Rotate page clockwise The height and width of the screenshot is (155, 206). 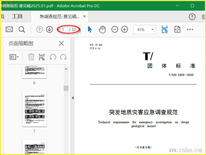[63, 57]
